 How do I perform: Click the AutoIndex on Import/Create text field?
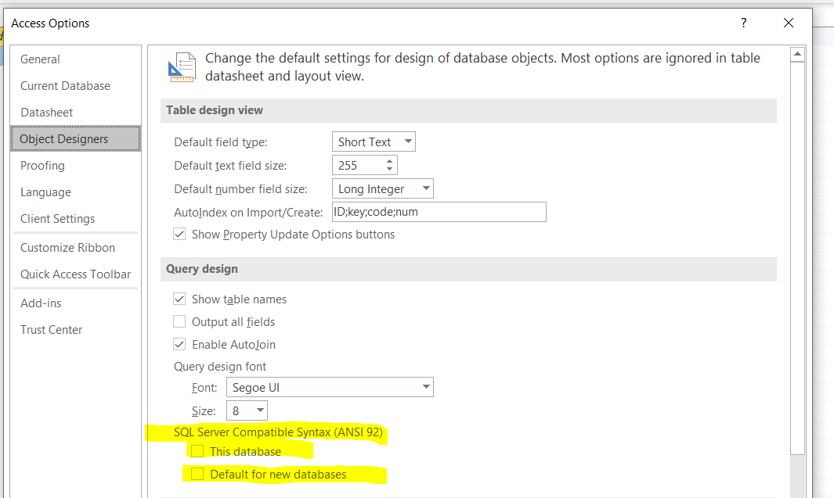click(x=439, y=212)
